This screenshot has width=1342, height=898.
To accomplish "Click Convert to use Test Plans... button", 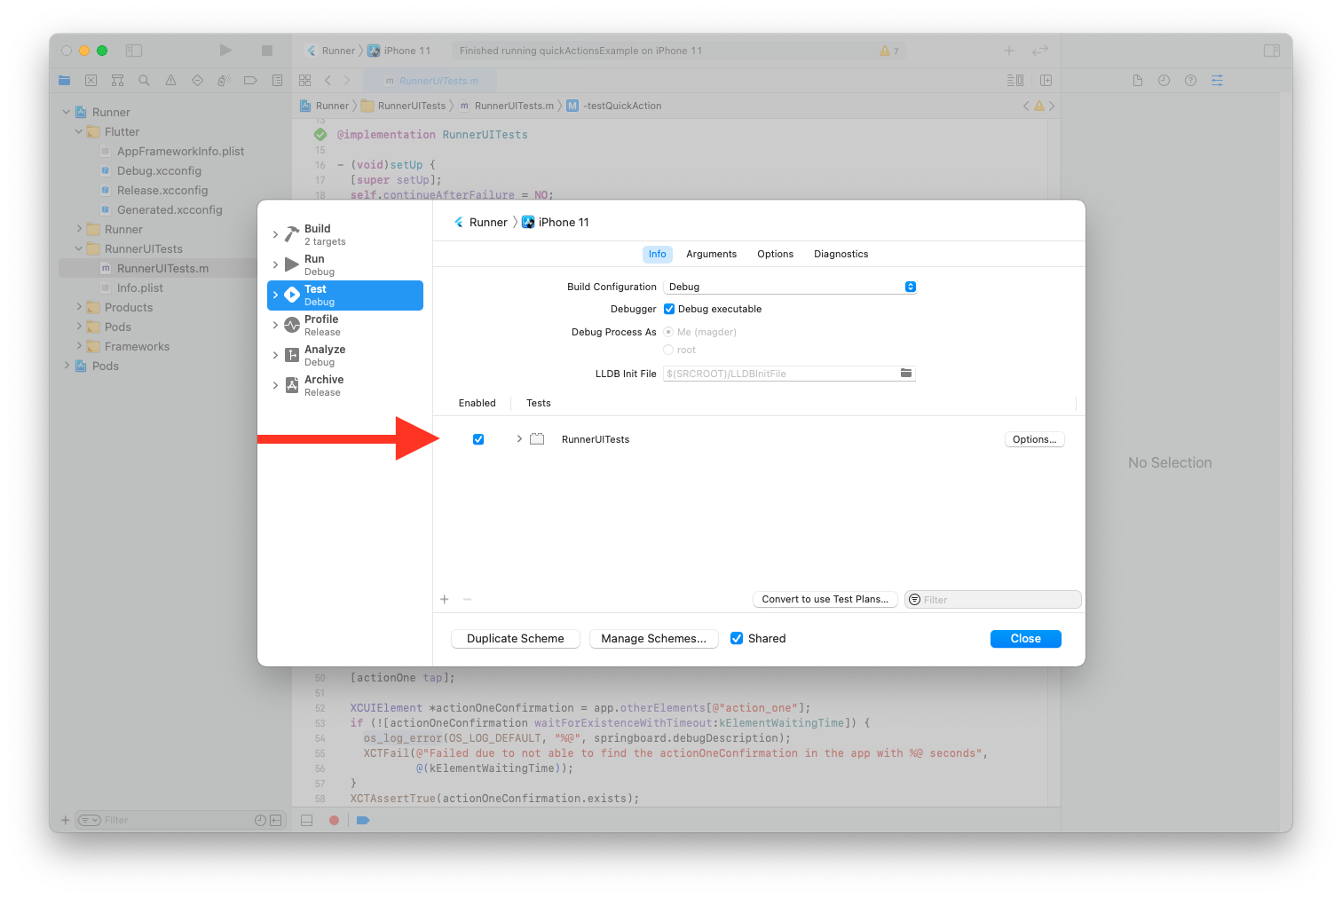I will [x=825, y=600].
